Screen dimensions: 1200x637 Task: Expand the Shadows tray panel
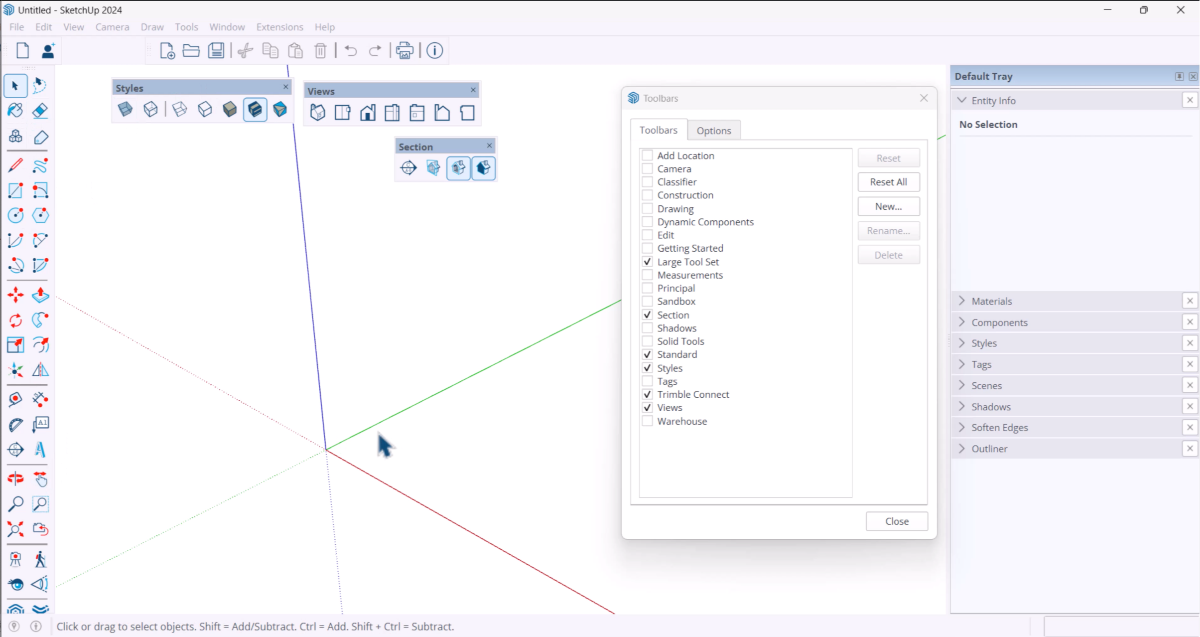[962, 406]
